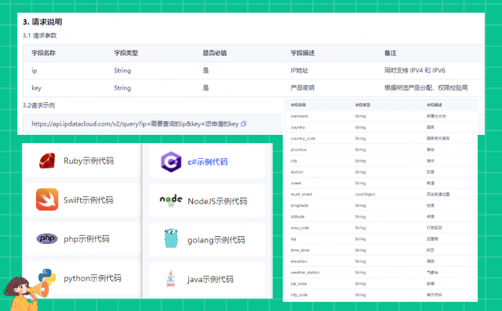Image resolution: width=502 pixels, height=311 pixels.
Task: Click the '字段名称' header in request table
Action: pyautogui.click(x=44, y=53)
